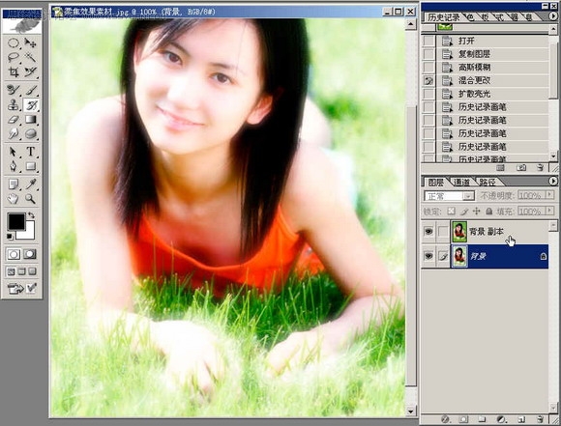Open the History panel flyout menu
This screenshot has height=426, width=561.
[553, 16]
